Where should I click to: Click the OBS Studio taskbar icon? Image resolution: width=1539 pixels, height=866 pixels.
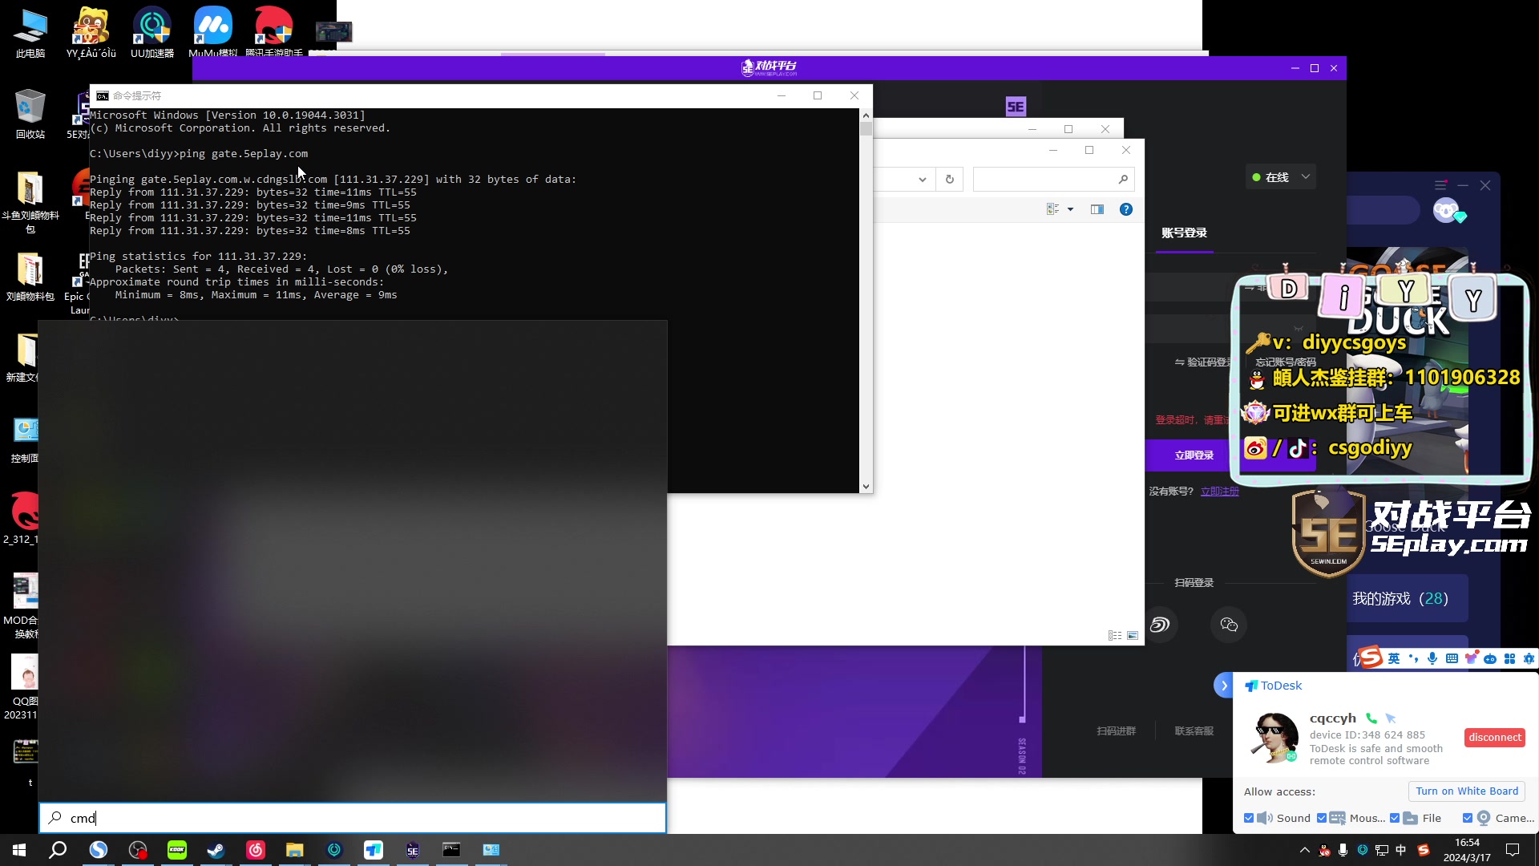point(138,850)
